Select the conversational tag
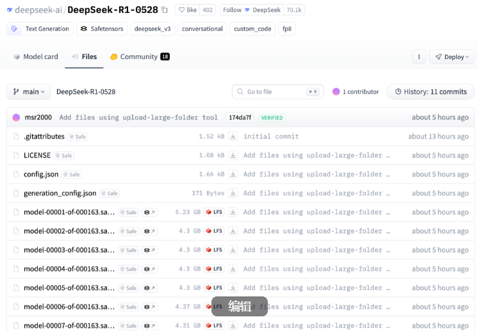Image resolution: width=478 pixels, height=333 pixels. click(x=202, y=29)
